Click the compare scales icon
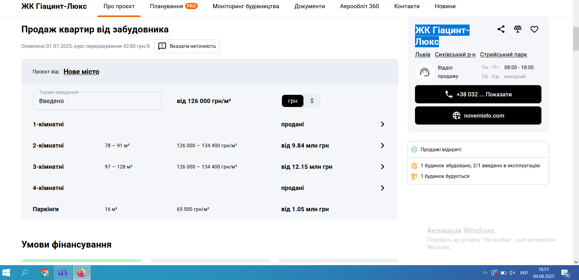This screenshot has height=280, width=579. (518, 29)
